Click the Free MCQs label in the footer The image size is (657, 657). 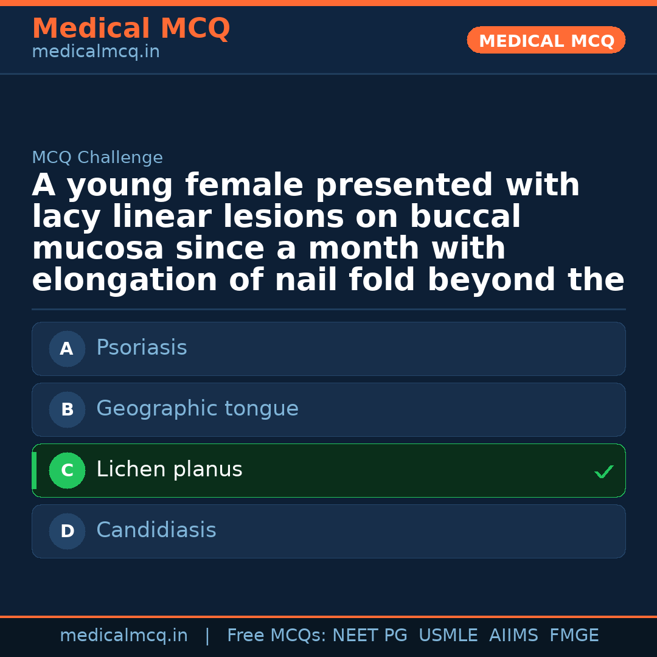coord(276,636)
